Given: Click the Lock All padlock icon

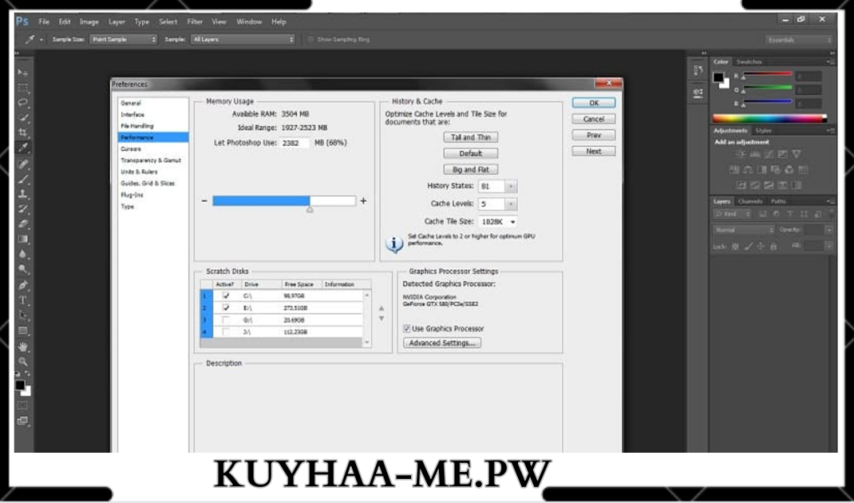Looking at the screenshot, I should point(773,247).
